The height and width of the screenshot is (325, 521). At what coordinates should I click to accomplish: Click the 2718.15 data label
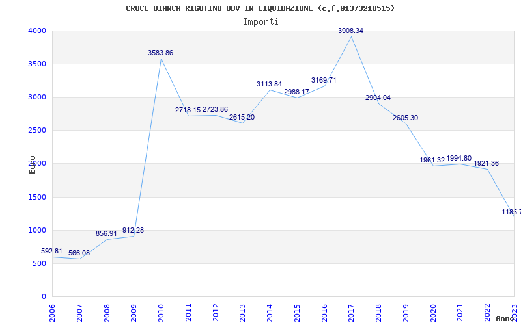(188, 110)
